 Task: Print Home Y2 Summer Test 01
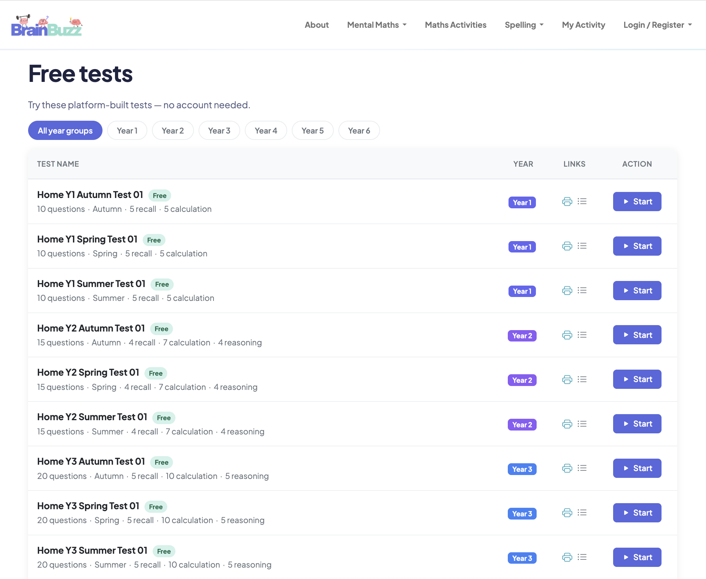pyautogui.click(x=567, y=424)
